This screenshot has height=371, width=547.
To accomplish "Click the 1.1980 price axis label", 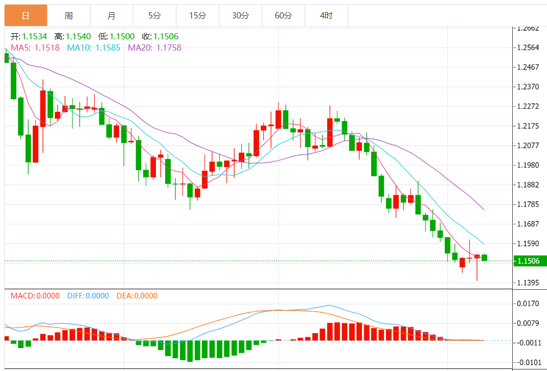I will pyautogui.click(x=528, y=165).
